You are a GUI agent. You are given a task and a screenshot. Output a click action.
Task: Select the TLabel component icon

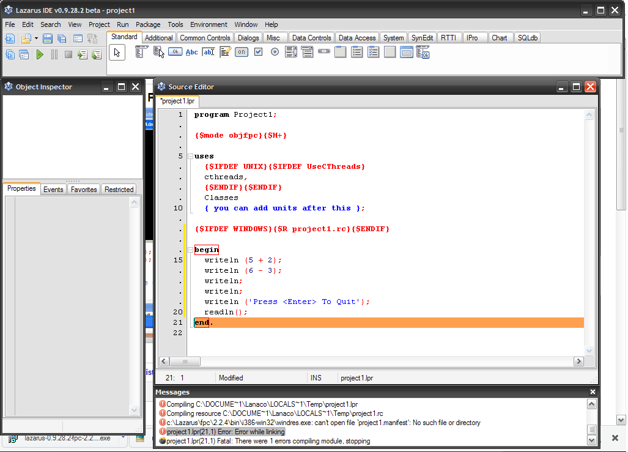tap(191, 52)
